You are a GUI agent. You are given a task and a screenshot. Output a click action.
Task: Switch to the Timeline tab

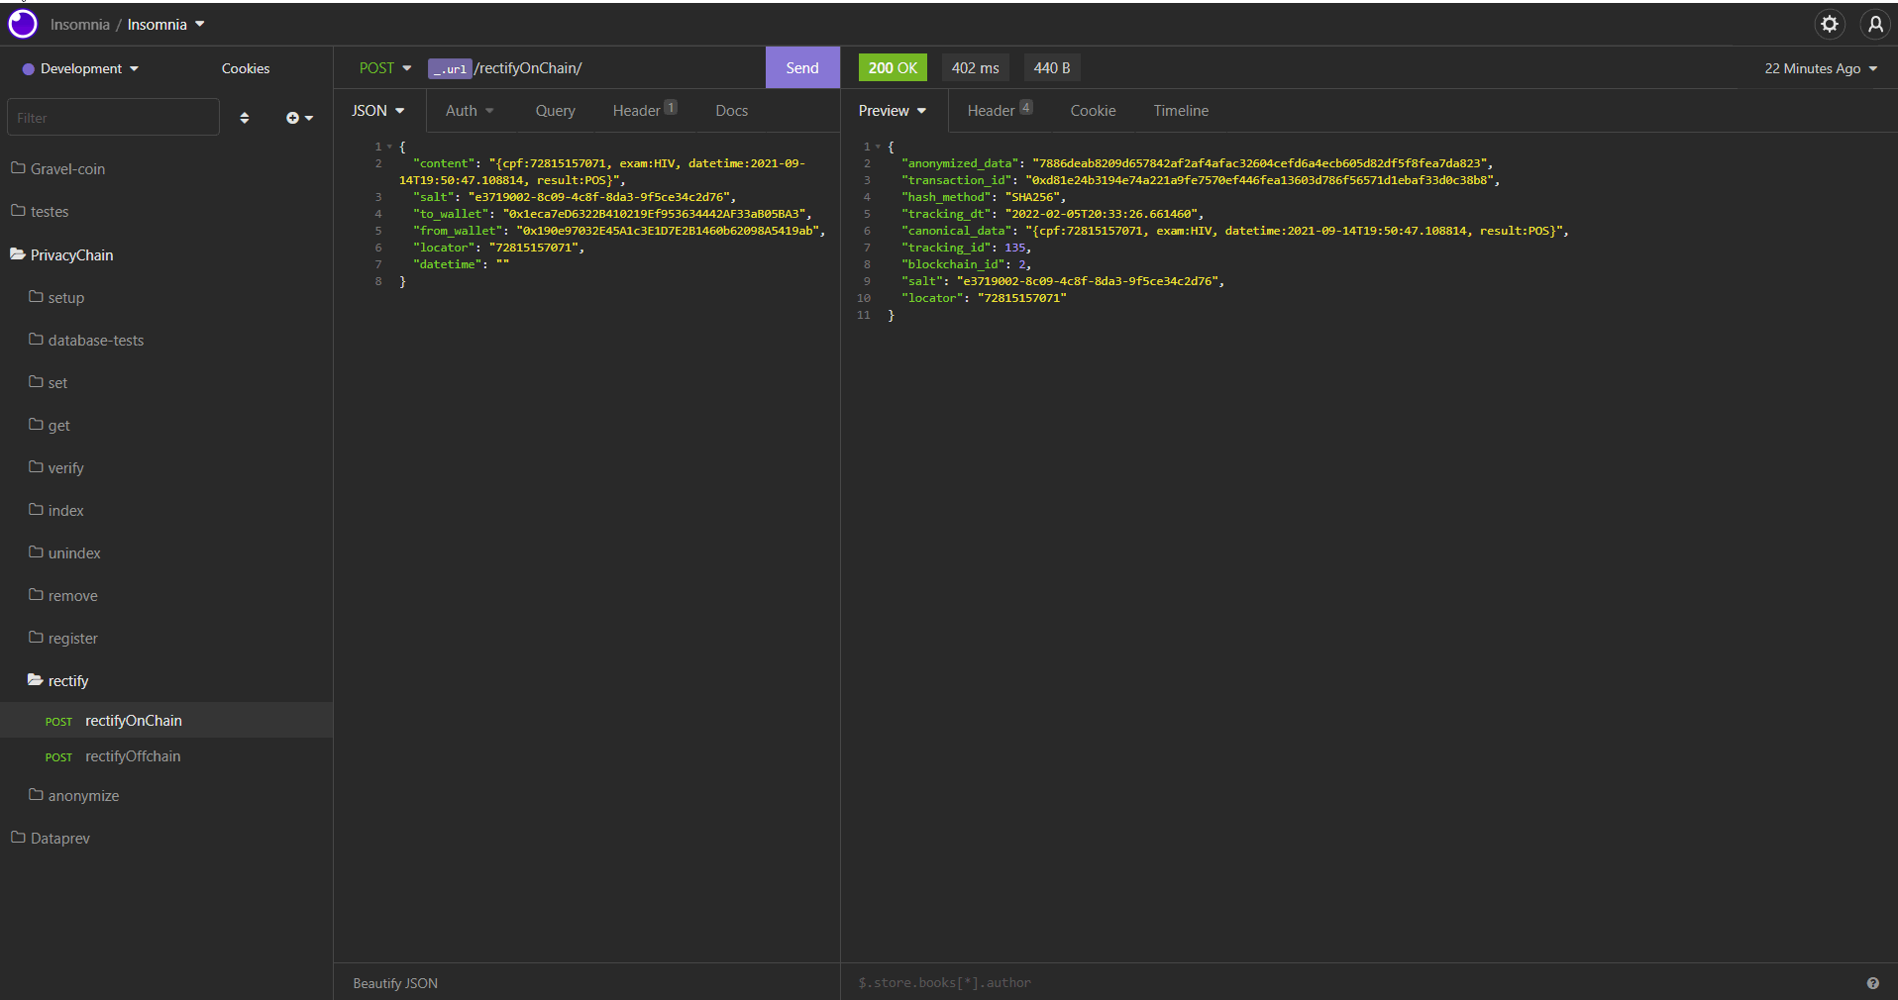click(1180, 111)
